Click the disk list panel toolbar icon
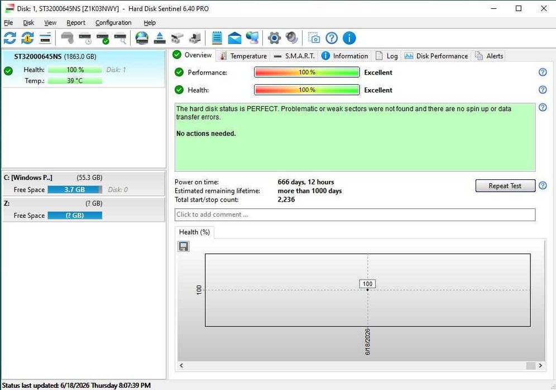 [45, 38]
